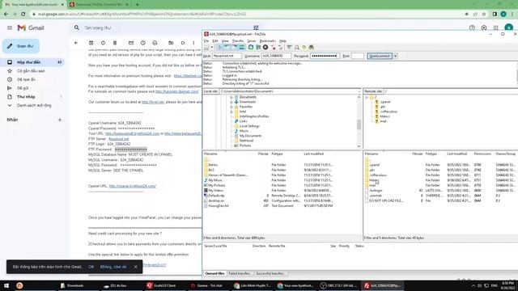This screenshot has height=291, width=518.
Task: Report spam icon in Gmail toolbar
Action: click(x=103, y=43)
